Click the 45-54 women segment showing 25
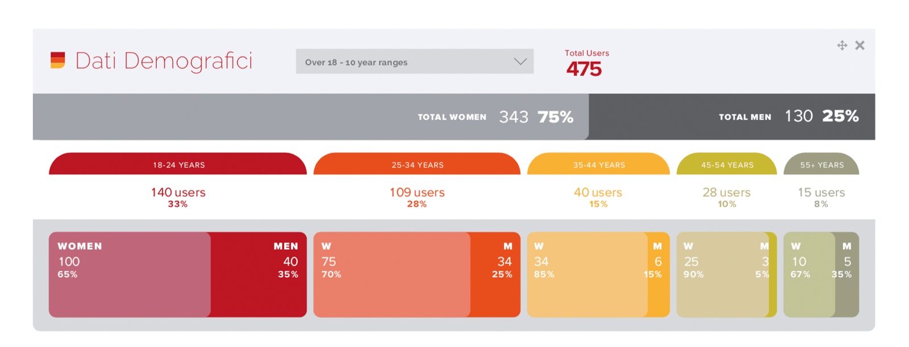Image resolution: width=909 pixels, height=347 pixels. point(720,274)
